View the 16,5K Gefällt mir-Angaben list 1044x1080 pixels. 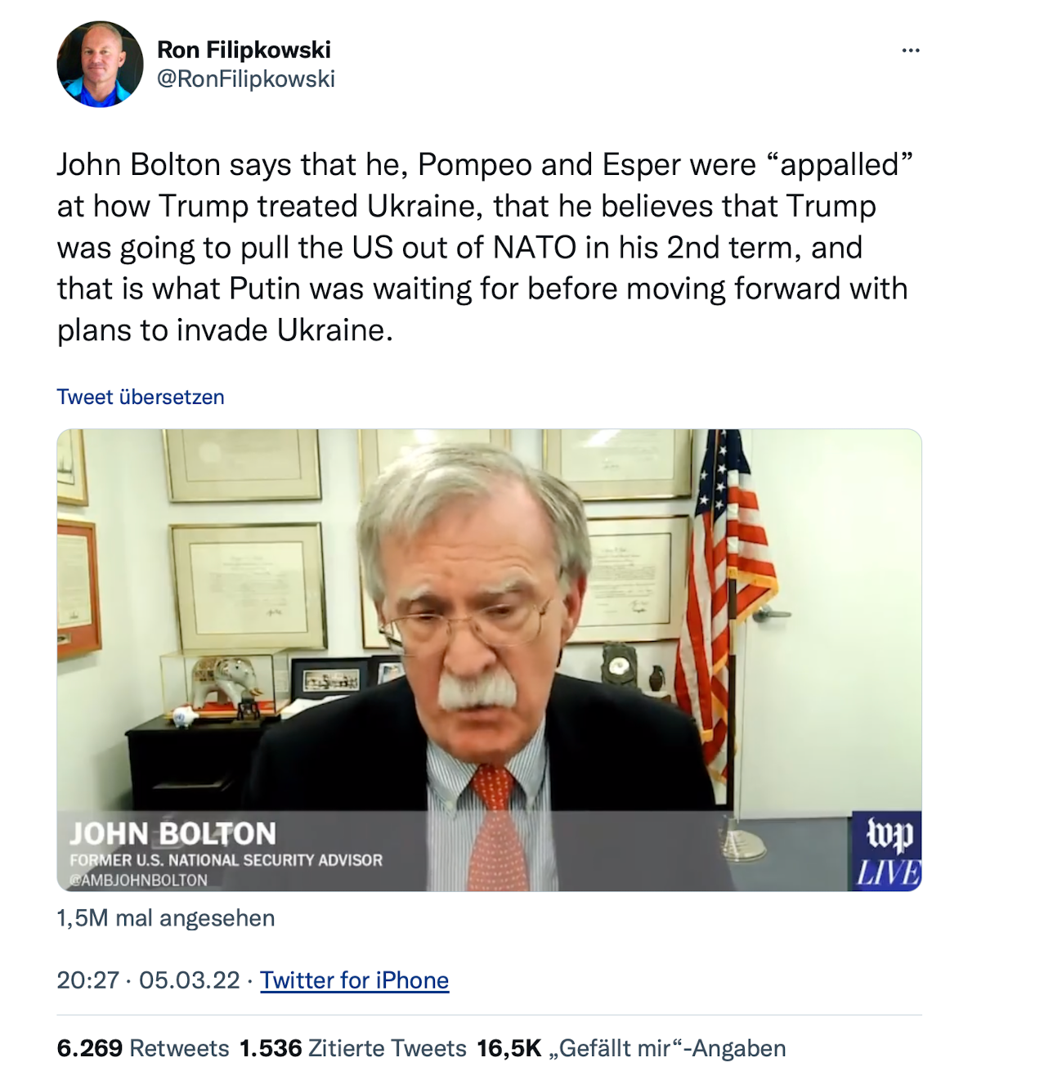click(x=631, y=1048)
